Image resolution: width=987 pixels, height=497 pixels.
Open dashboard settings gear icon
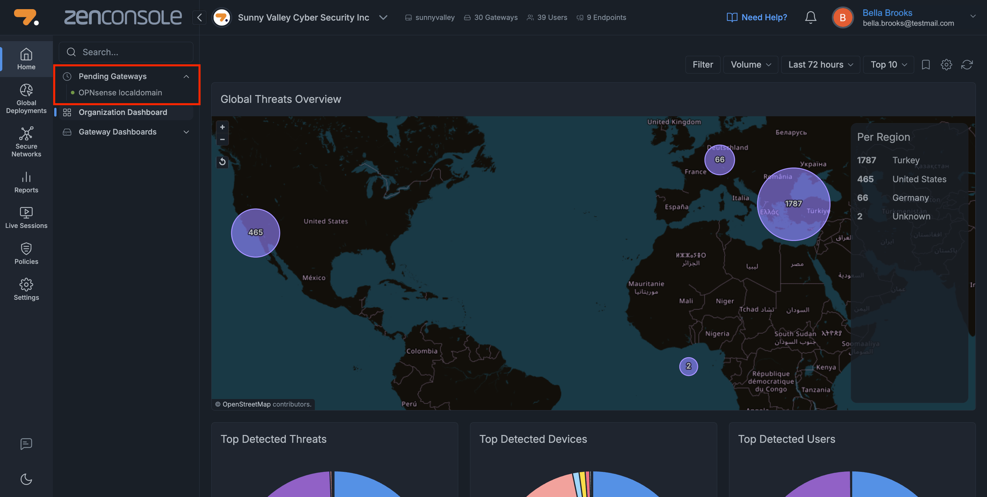[946, 64]
